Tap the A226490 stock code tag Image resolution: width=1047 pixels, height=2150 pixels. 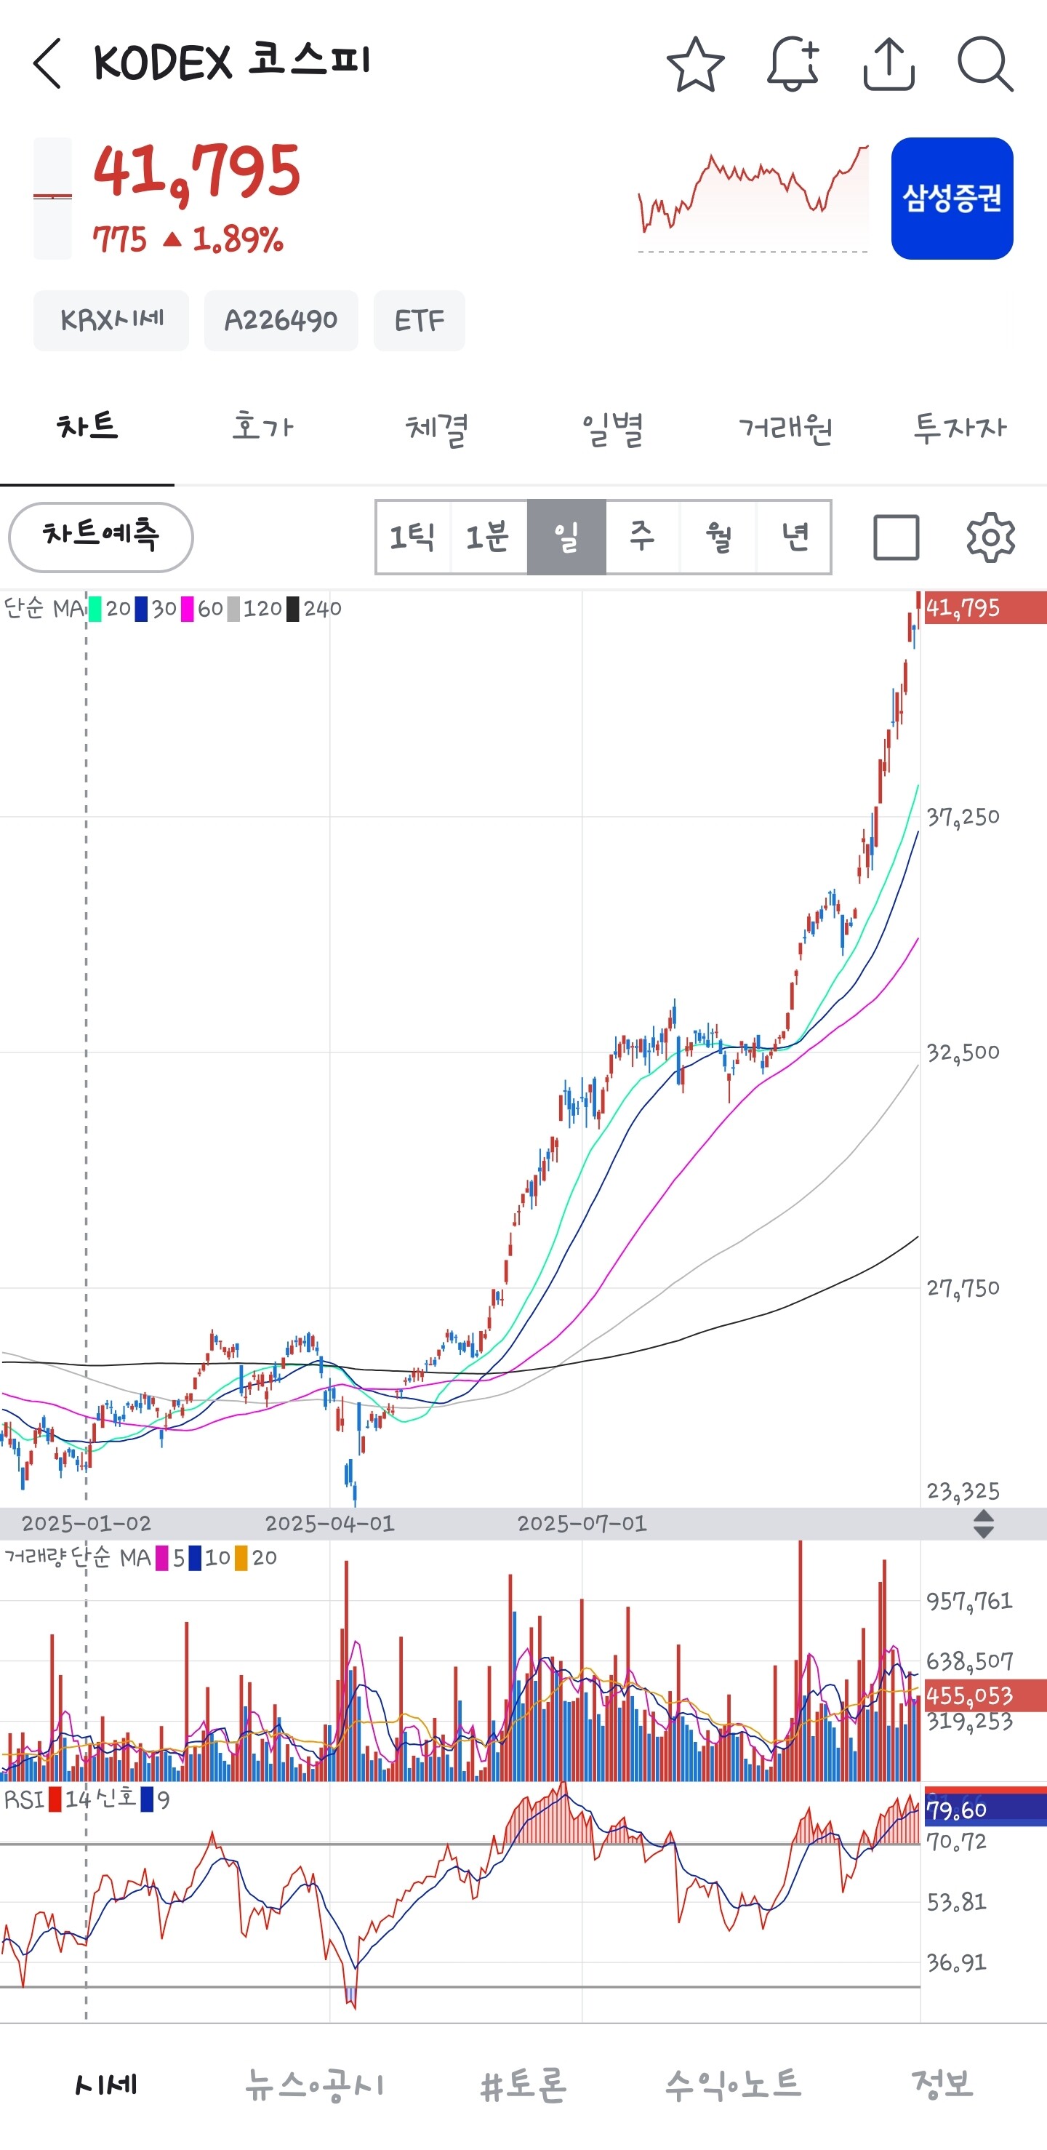[x=281, y=321]
